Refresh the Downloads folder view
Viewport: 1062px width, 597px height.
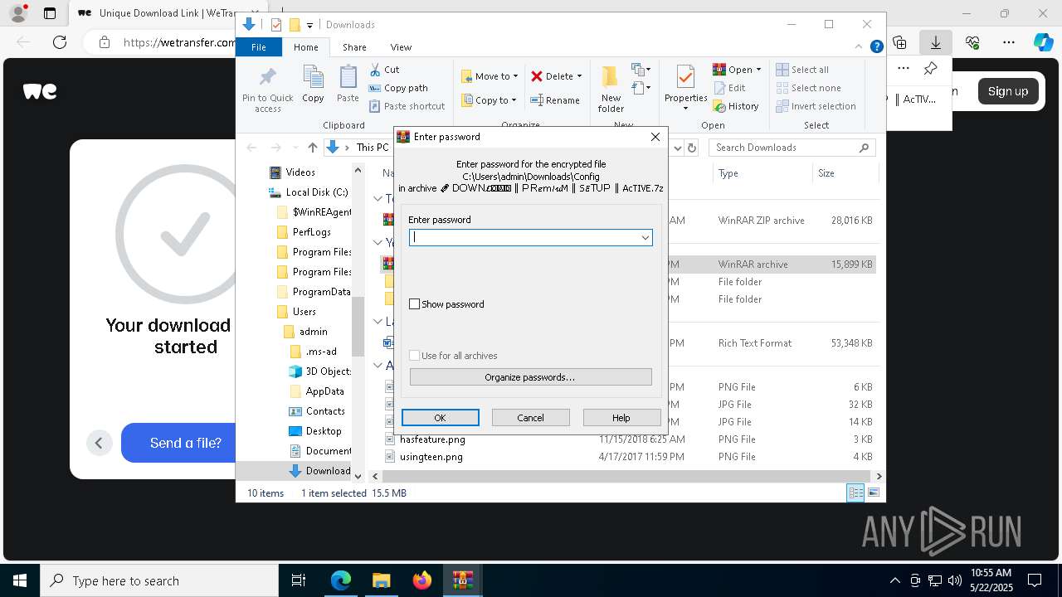(692, 148)
